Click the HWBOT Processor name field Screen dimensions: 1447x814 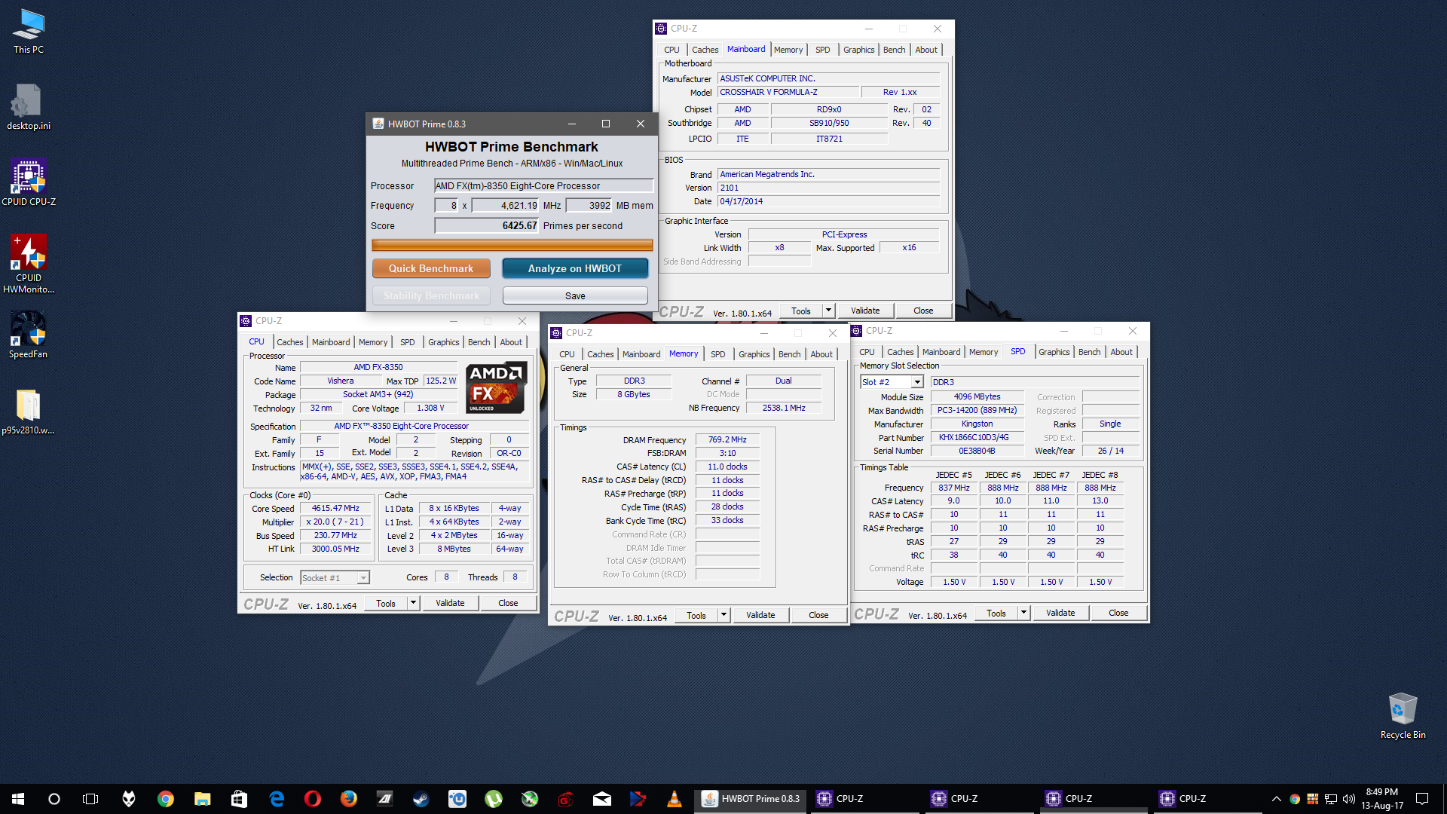tap(543, 185)
